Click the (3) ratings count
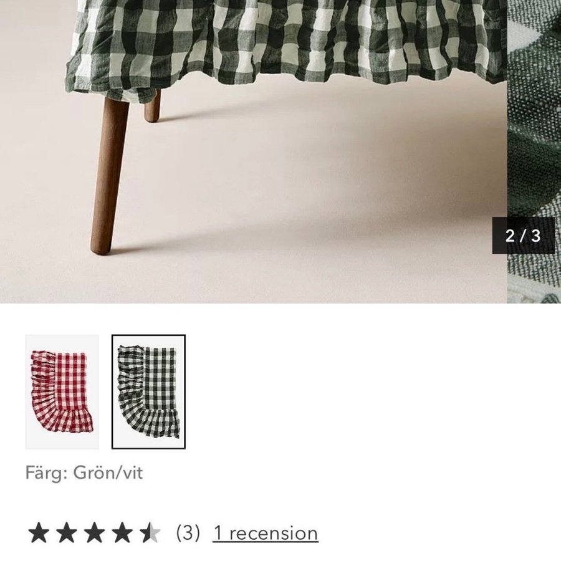 click(188, 533)
